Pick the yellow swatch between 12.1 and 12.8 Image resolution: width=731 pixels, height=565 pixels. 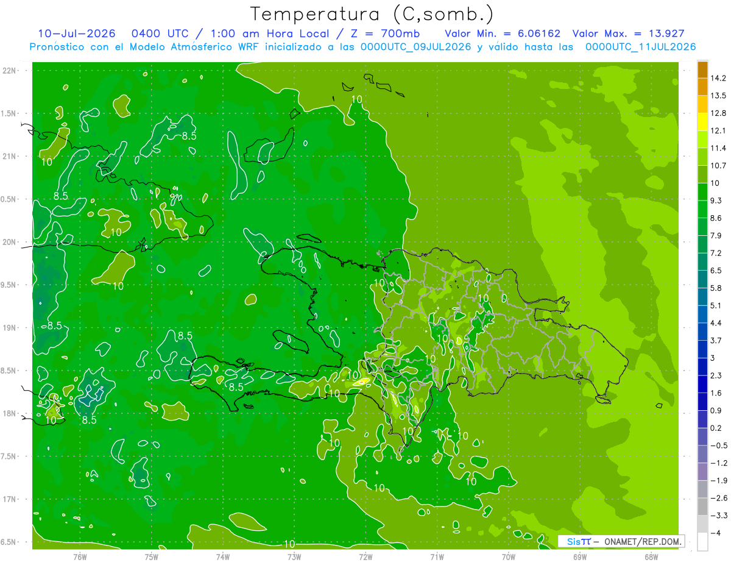coord(702,122)
